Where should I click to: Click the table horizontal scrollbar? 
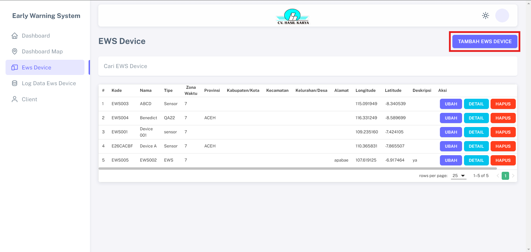[x=298, y=168]
